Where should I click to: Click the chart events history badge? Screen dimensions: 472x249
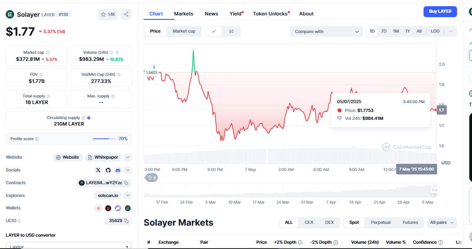pyautogui.click(x=152, y=178)
